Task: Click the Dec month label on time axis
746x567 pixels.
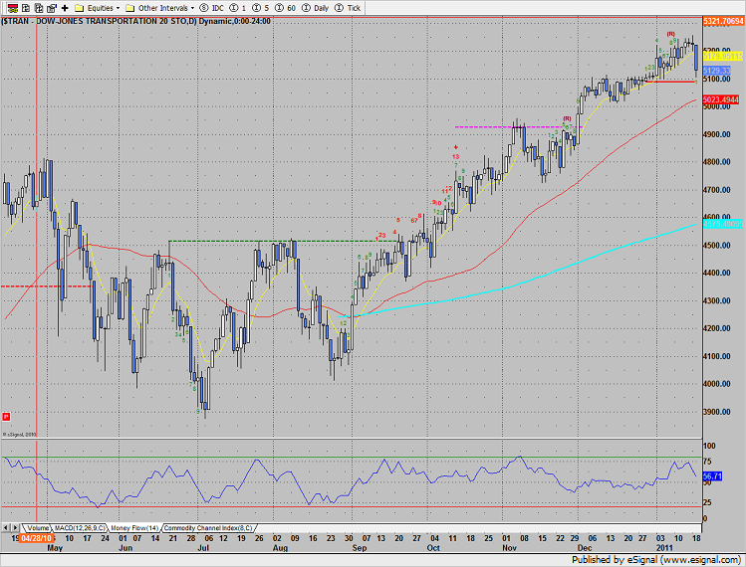Action: tap(585, 548)
